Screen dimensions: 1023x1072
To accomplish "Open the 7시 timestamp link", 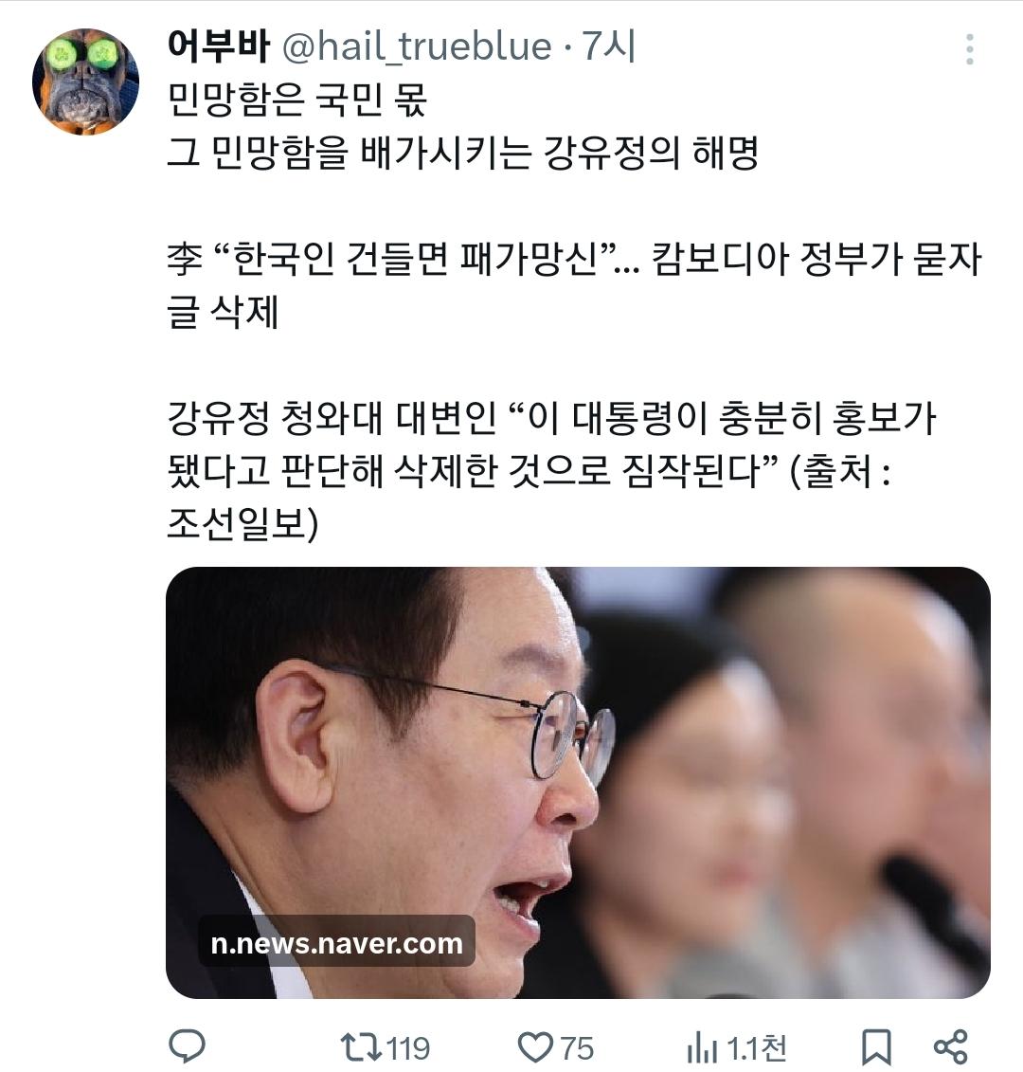I will [609, 45].
